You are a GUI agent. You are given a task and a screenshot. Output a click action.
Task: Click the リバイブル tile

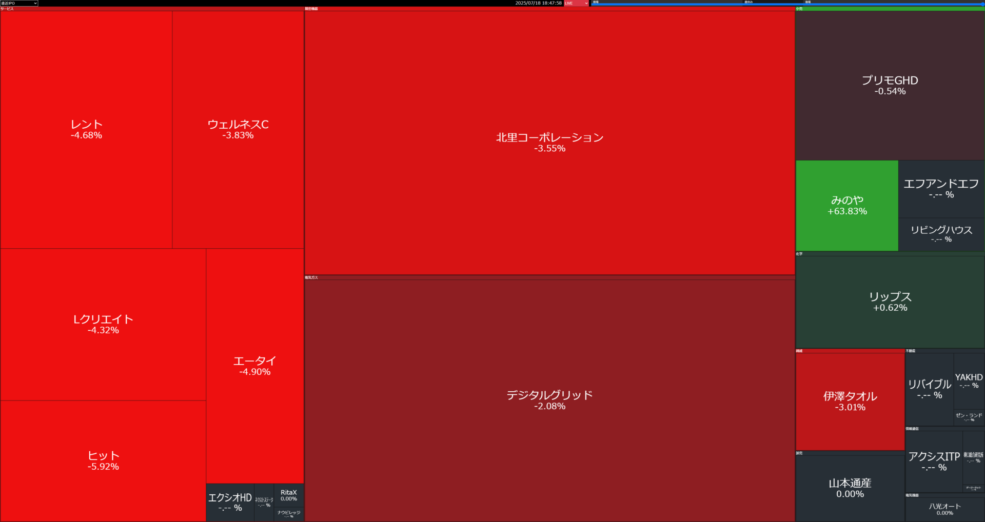930,389
